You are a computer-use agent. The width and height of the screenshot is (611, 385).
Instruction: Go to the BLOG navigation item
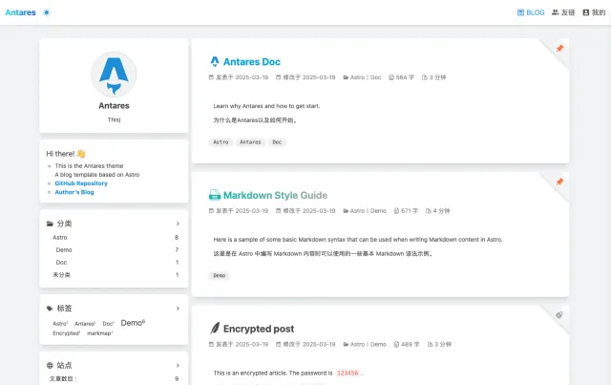(531, 12)
